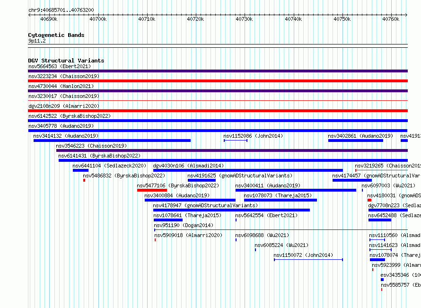Click the nsv1110560 variant label
Screen dimensions: 421x308
395,235
